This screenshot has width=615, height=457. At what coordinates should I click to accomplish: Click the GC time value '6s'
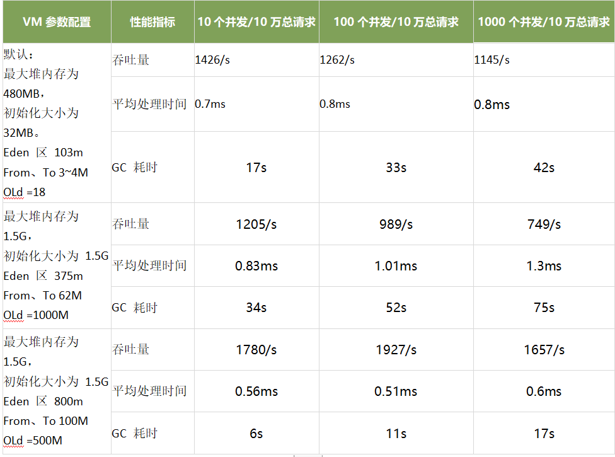coord(256,434)
